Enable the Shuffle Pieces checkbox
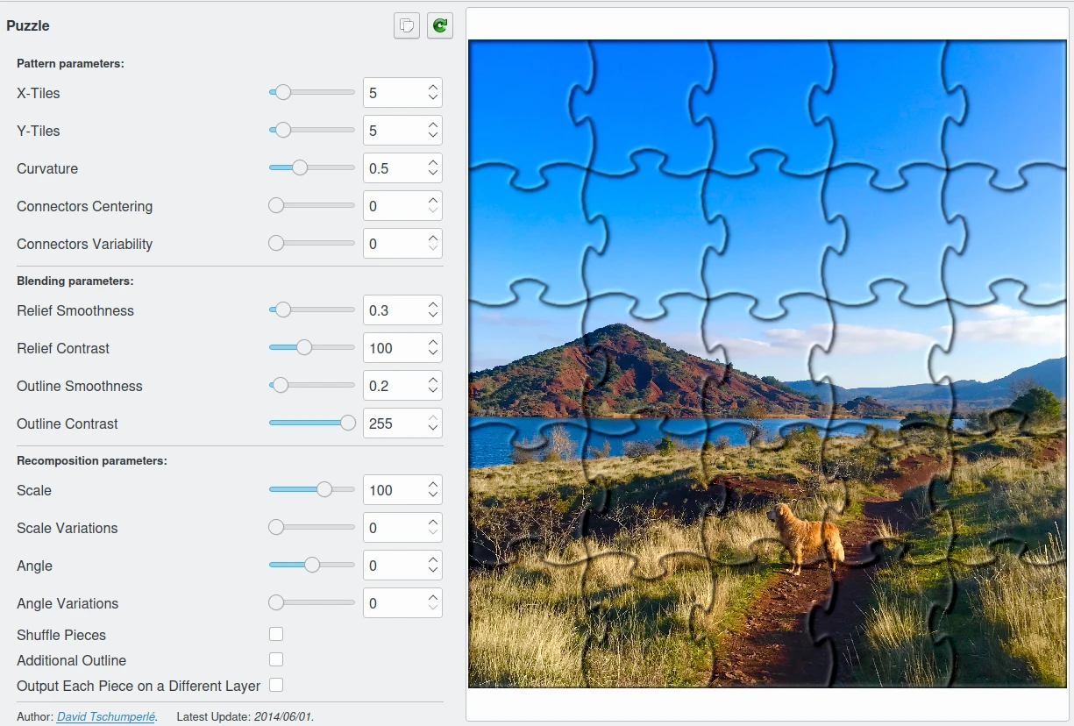 (276, 634)
